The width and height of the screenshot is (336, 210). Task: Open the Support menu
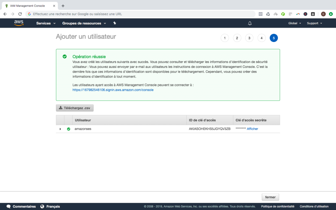pos(314,23)
